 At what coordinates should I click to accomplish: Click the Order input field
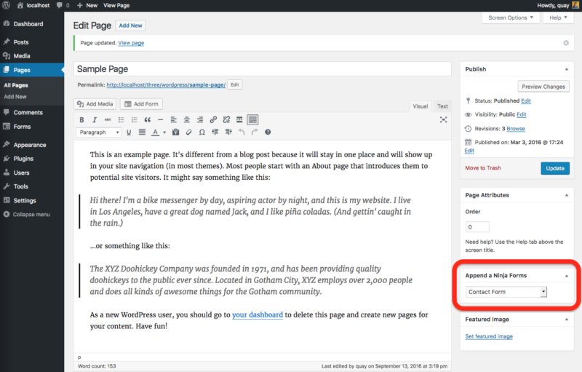click(478, 227)
